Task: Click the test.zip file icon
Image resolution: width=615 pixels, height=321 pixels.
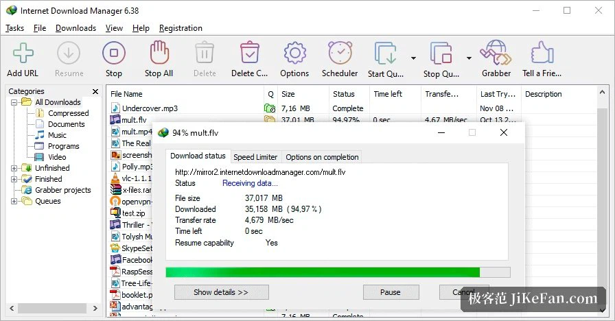Action: [x=115, y=213]
